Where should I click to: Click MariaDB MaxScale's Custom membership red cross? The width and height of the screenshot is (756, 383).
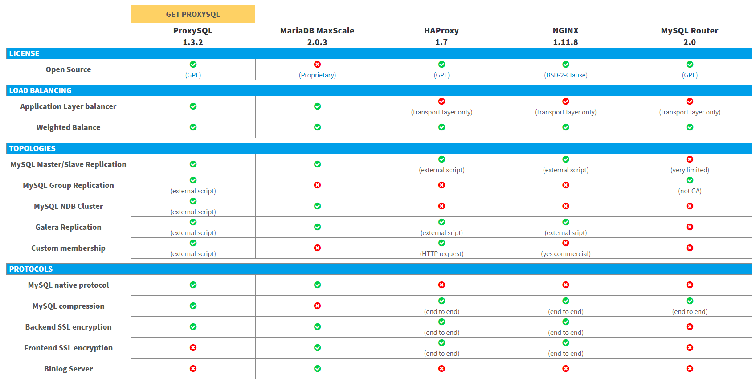point(317,248)
